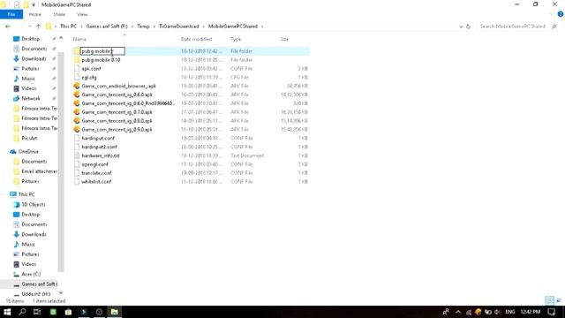565x318 pixels.
Task: Click 'This PC' in the address breadcrumb
Action: click(x=68, y=26)
